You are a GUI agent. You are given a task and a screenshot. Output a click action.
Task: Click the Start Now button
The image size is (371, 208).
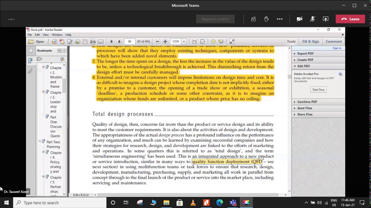click(318, 90)
